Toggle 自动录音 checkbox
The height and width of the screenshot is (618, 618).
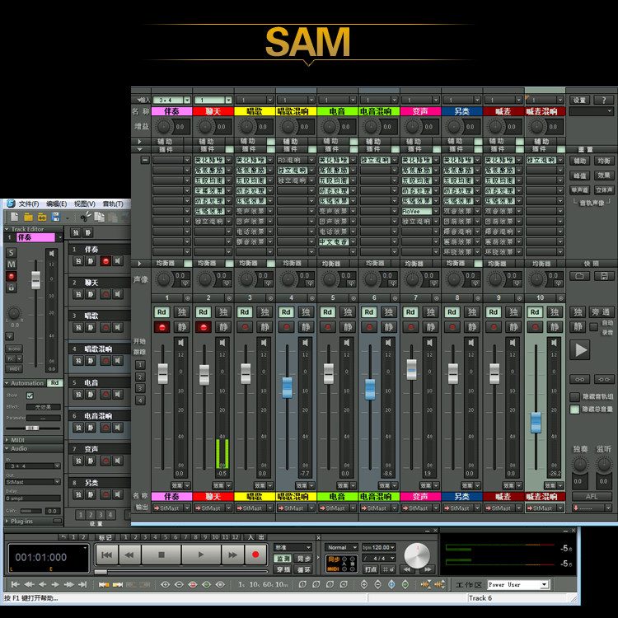click(593, 327)
